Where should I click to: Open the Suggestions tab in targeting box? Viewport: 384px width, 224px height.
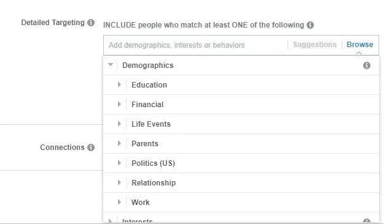[x=315, y=45]
